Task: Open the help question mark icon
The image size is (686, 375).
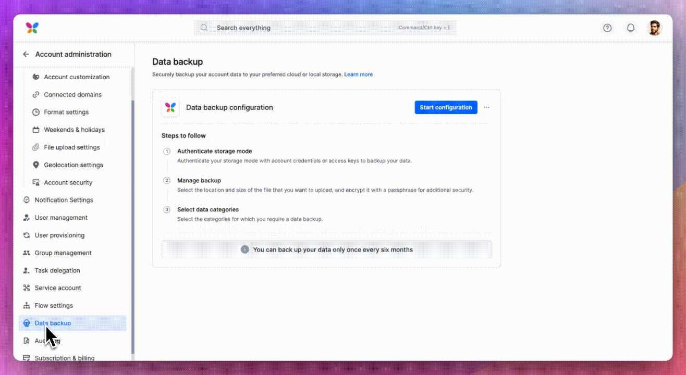Action: [x=607, y=28]
